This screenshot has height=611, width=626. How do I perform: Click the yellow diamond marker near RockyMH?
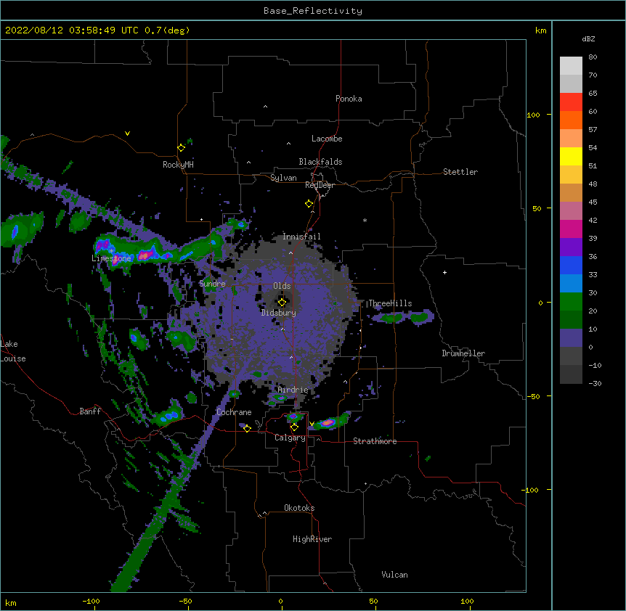click(x=182, y=148)
